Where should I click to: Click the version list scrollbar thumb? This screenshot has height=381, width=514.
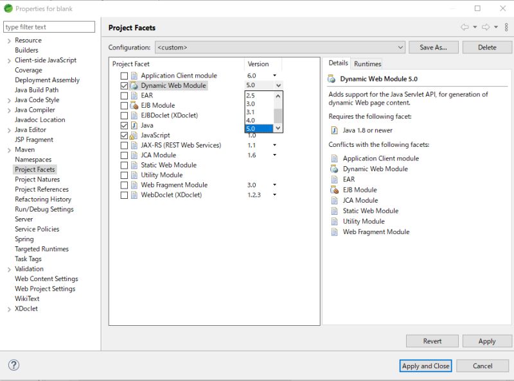[x=278, y=116]
